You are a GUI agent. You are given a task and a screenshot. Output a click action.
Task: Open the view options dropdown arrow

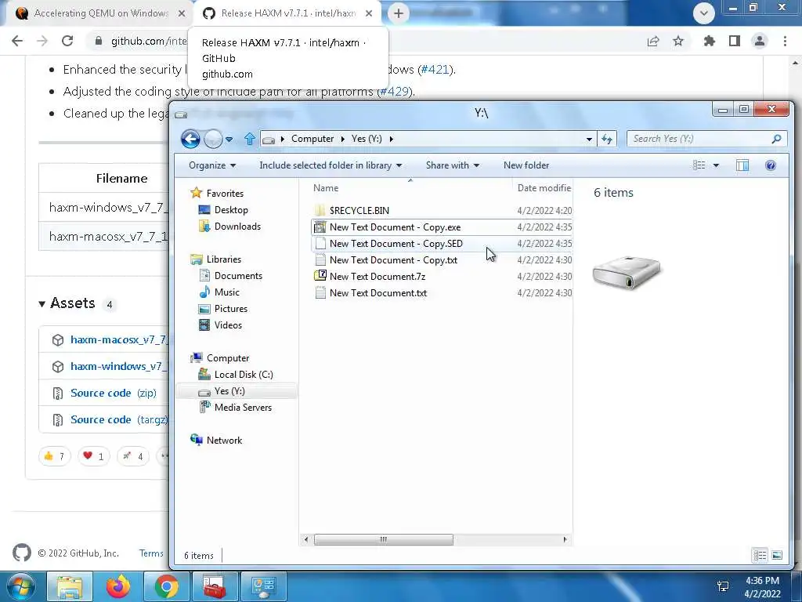[x=716, y=165]
